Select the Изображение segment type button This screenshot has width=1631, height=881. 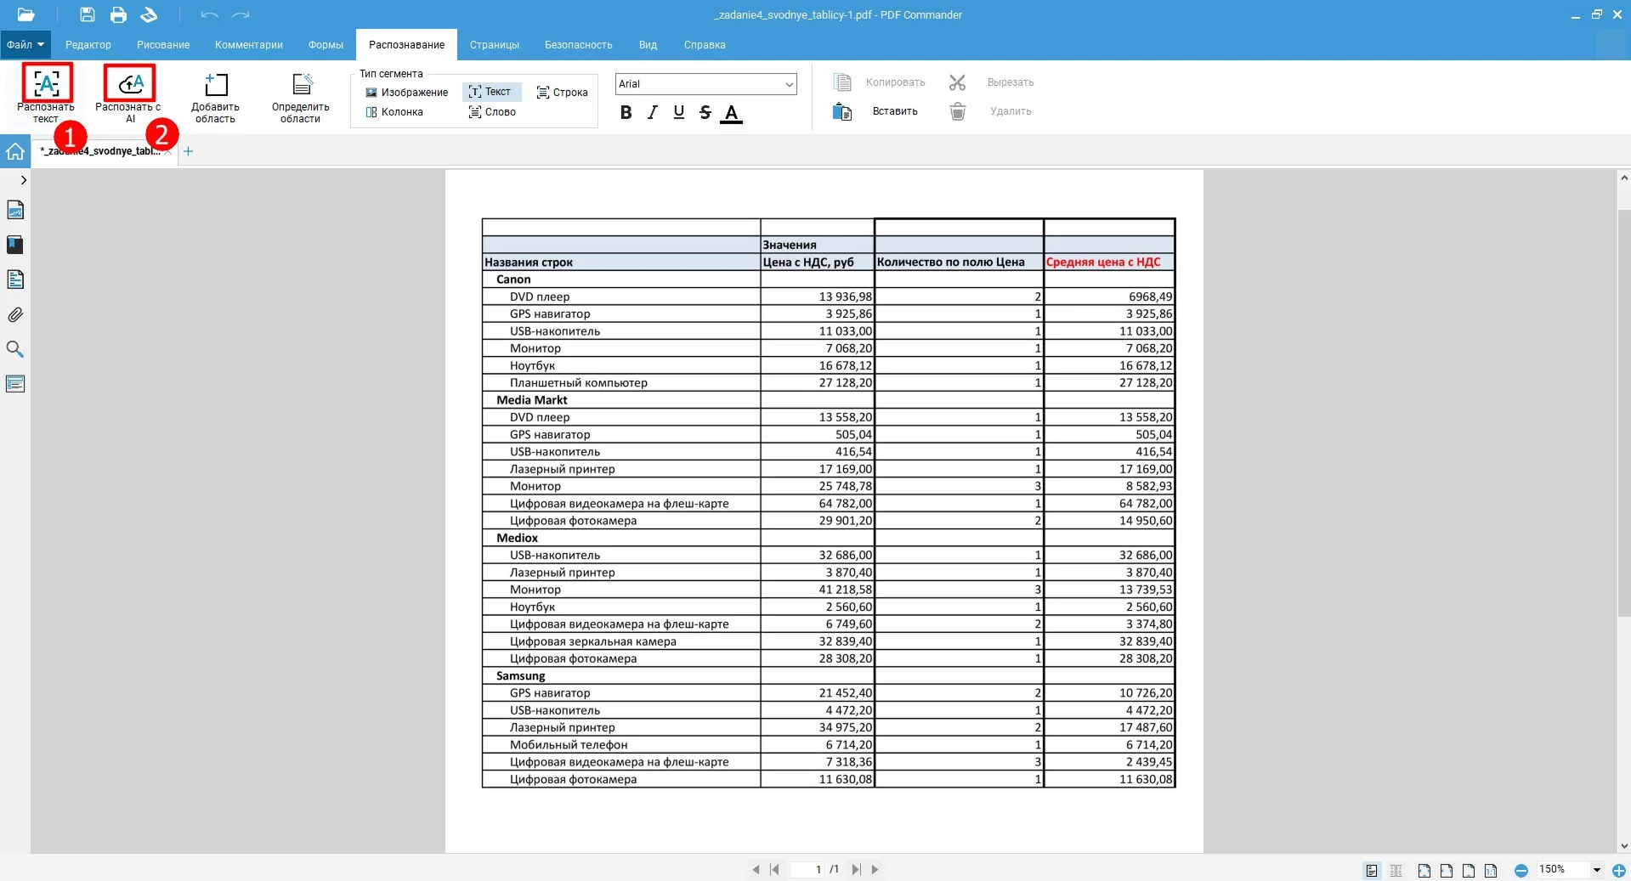point(406,93)
